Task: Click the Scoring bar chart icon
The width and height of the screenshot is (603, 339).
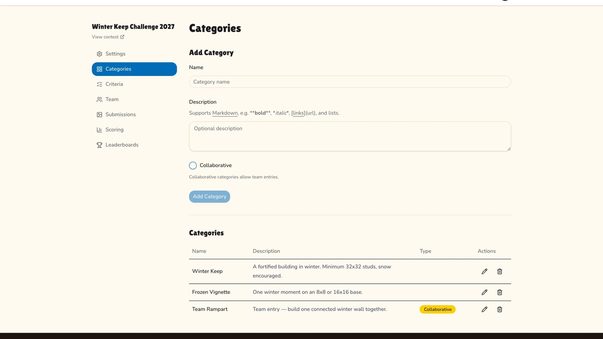Action: [99, 130]
